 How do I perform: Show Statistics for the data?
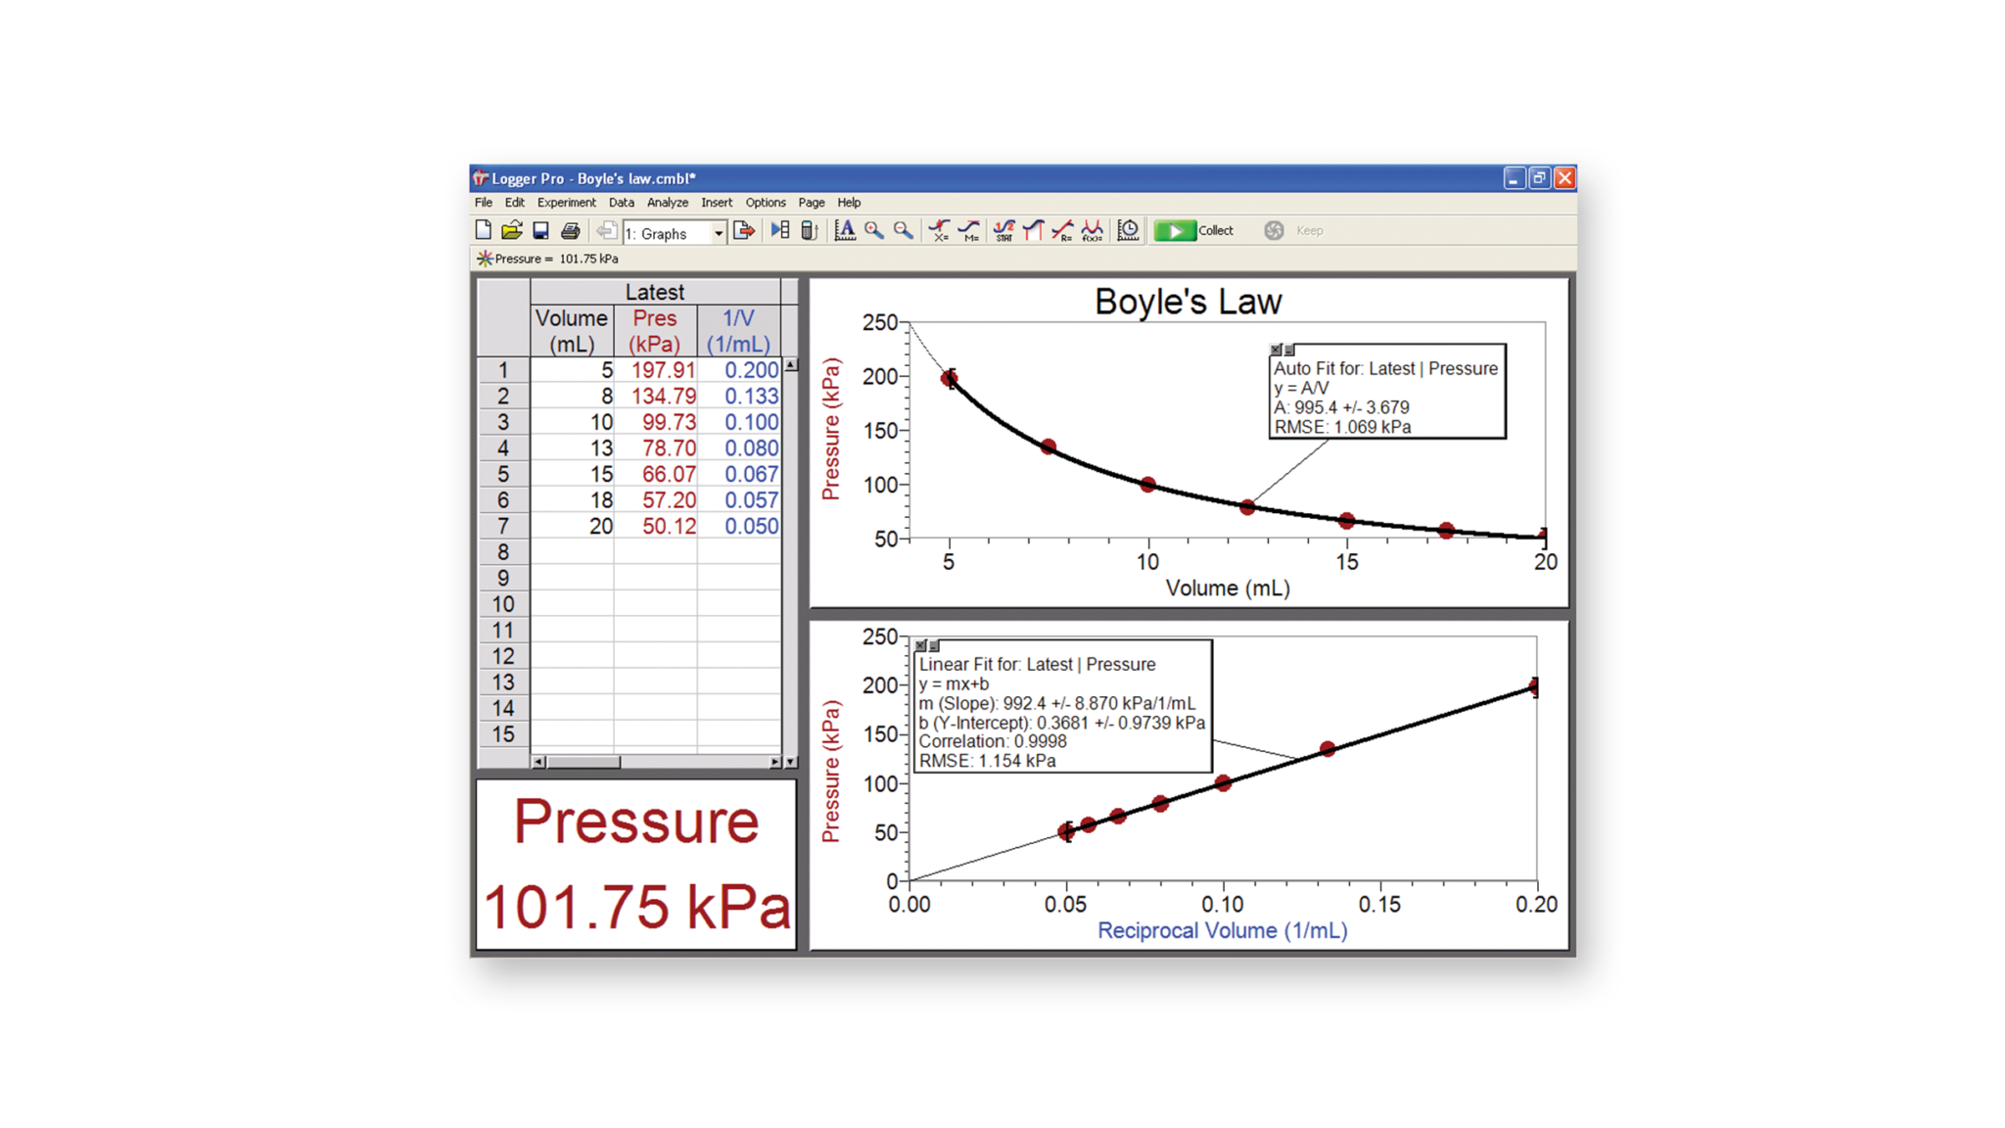(x=1002, y=231)
